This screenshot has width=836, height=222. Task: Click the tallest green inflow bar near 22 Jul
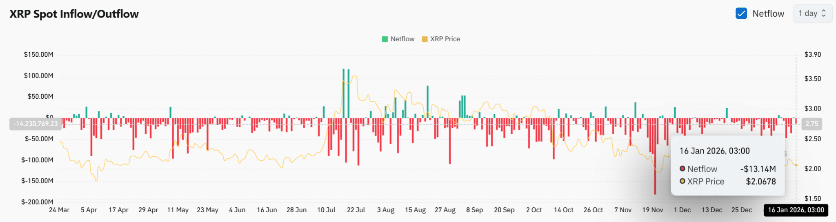[x=343, y=93]
